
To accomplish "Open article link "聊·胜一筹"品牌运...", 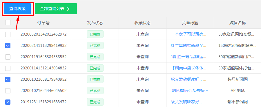I will click(188, 57).
